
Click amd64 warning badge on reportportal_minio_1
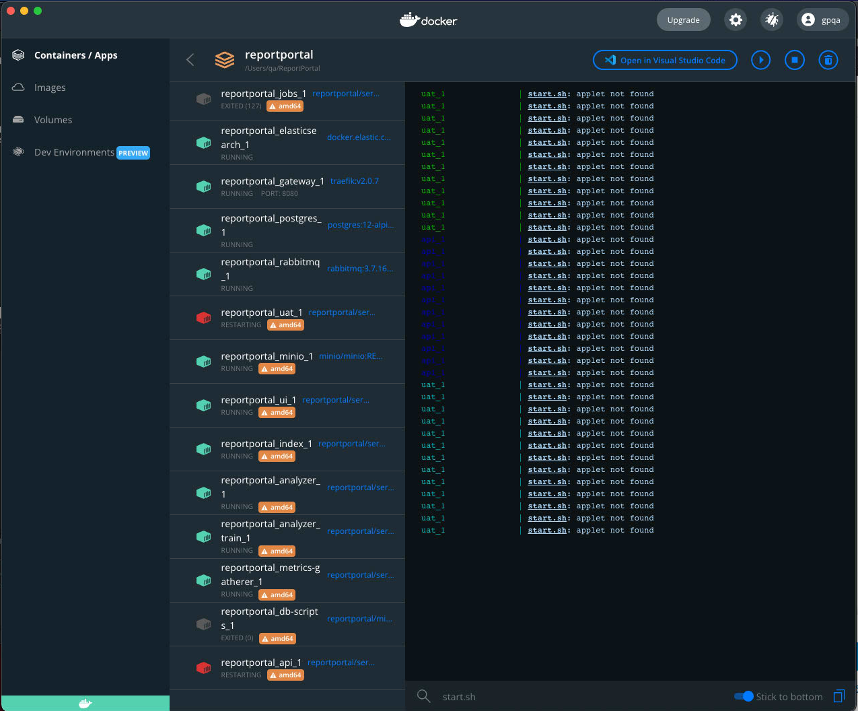(x=277, y=369)
